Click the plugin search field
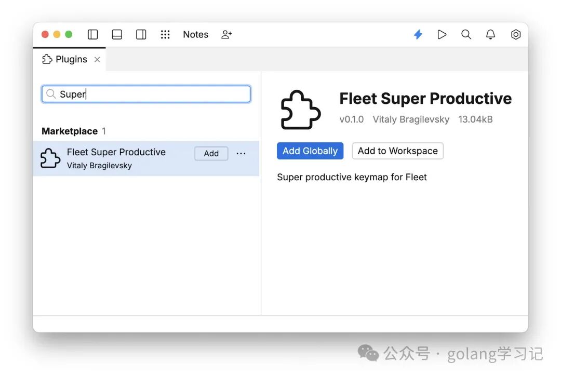Viewport: 561px width, 376px height. [x=151, y=94]
